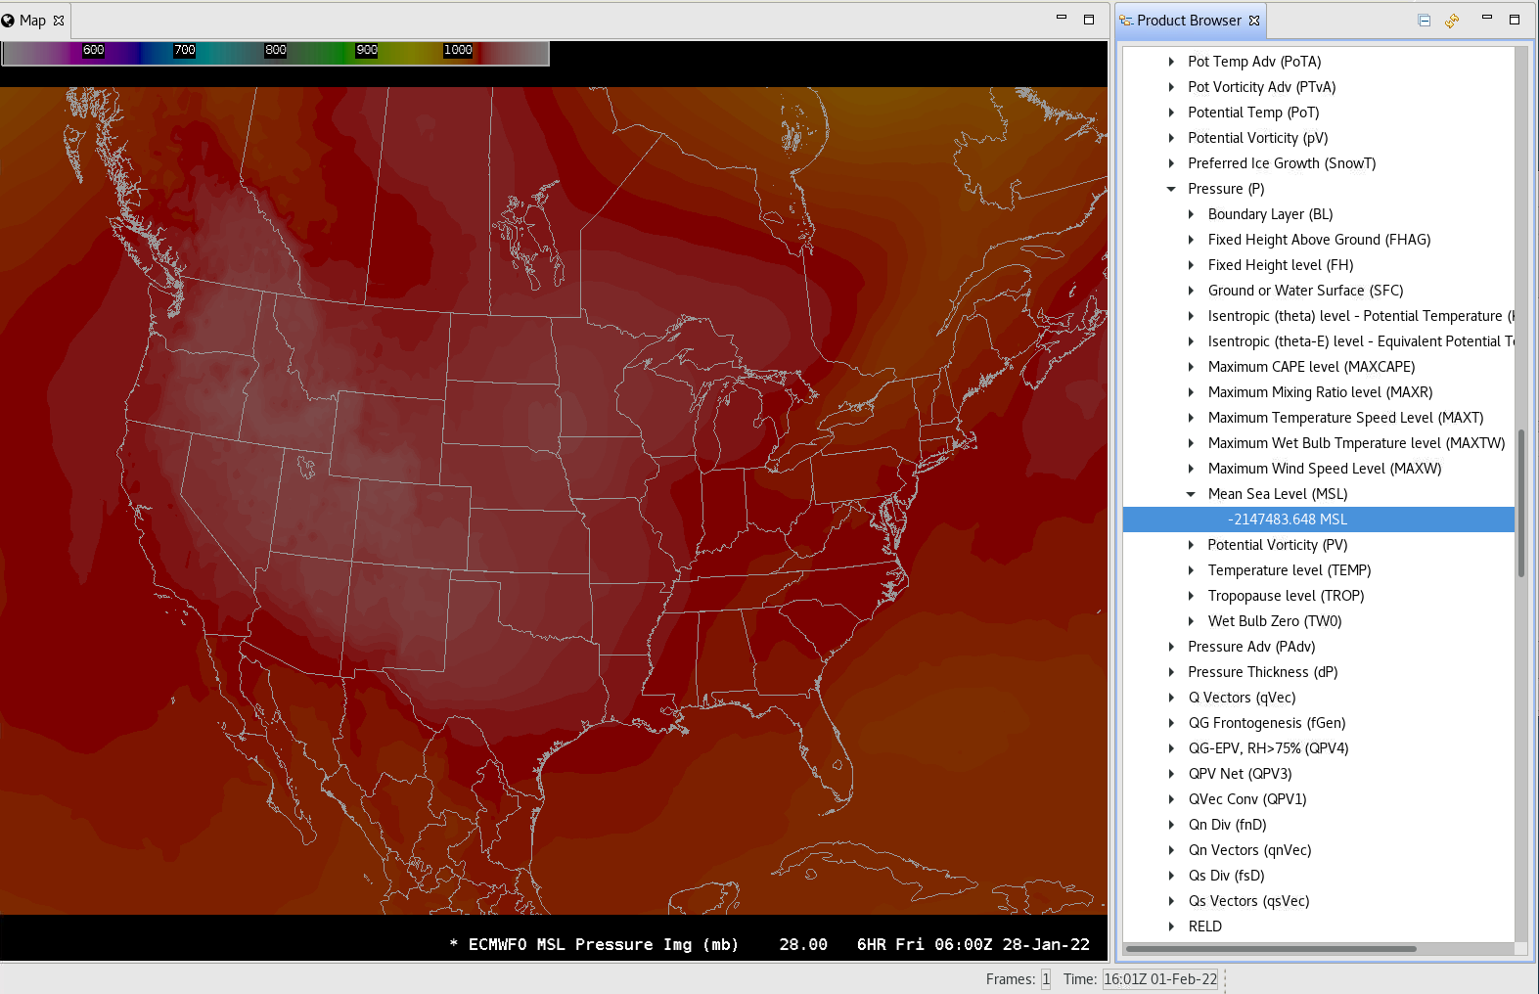Maximize the Product Browser panel
The height and width of the screenshot is (994, 1539).
[1515, 19]
